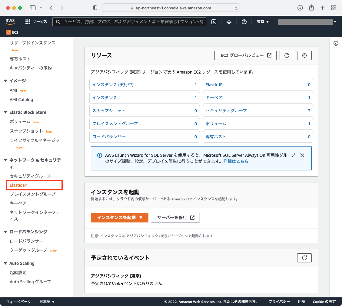Collapse the Auto Scaling section
342x306 pixels.
5,264
